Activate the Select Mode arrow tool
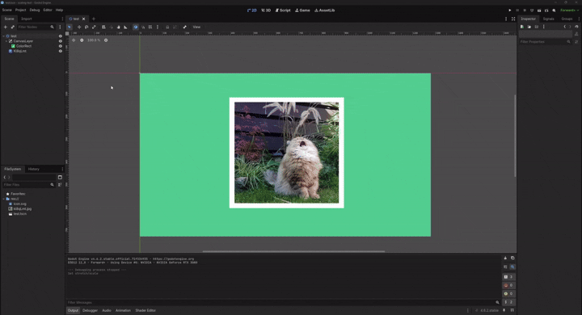The height and width of the screenshot is (315, 582). point(70,27)
